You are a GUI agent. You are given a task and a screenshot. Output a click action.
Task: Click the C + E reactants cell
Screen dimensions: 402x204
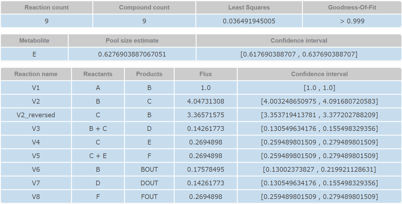pos(98,156)
